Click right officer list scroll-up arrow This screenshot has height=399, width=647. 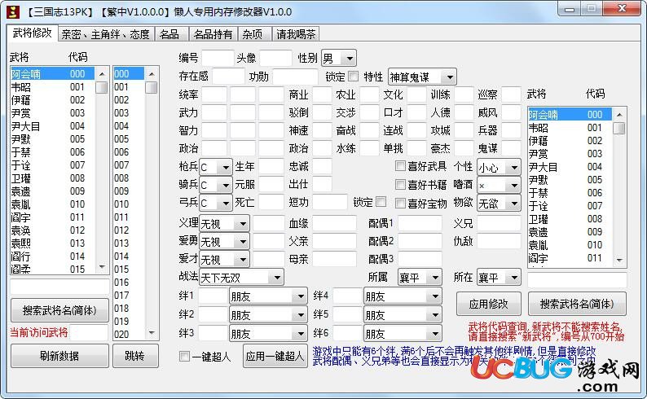tap(619, 114)
